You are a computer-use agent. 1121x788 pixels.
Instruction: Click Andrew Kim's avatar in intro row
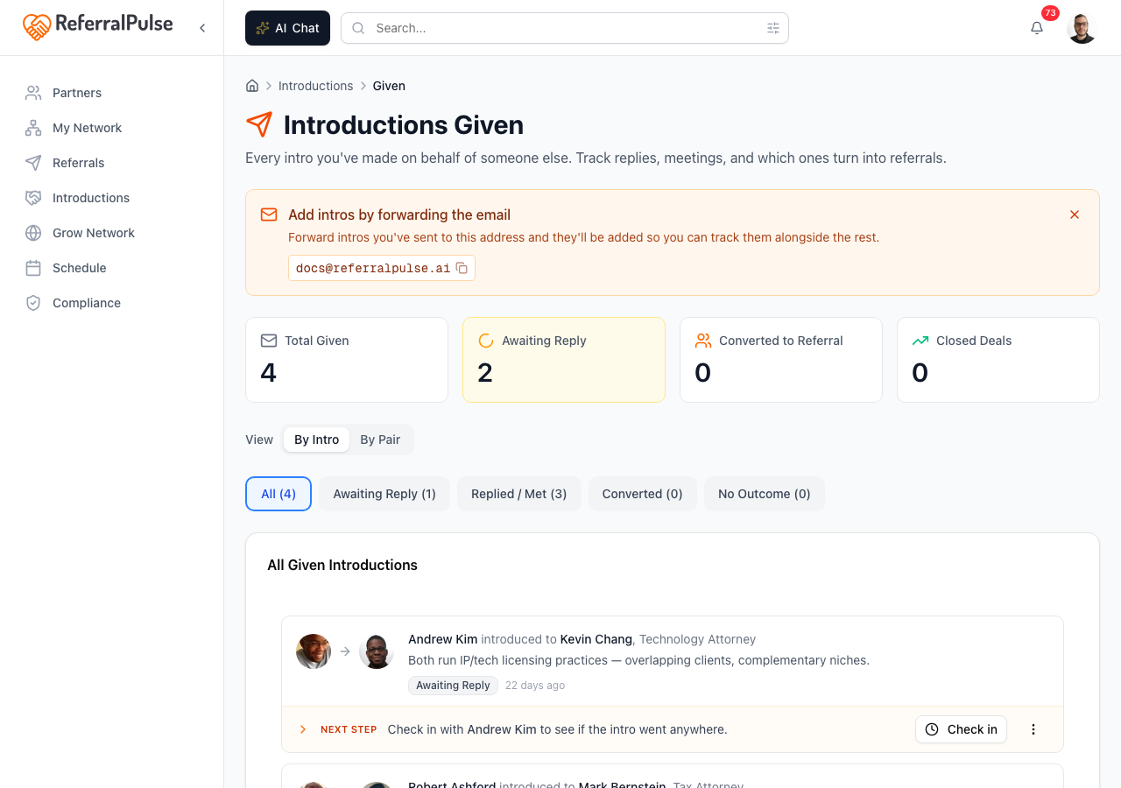click(x=314, y=651)
